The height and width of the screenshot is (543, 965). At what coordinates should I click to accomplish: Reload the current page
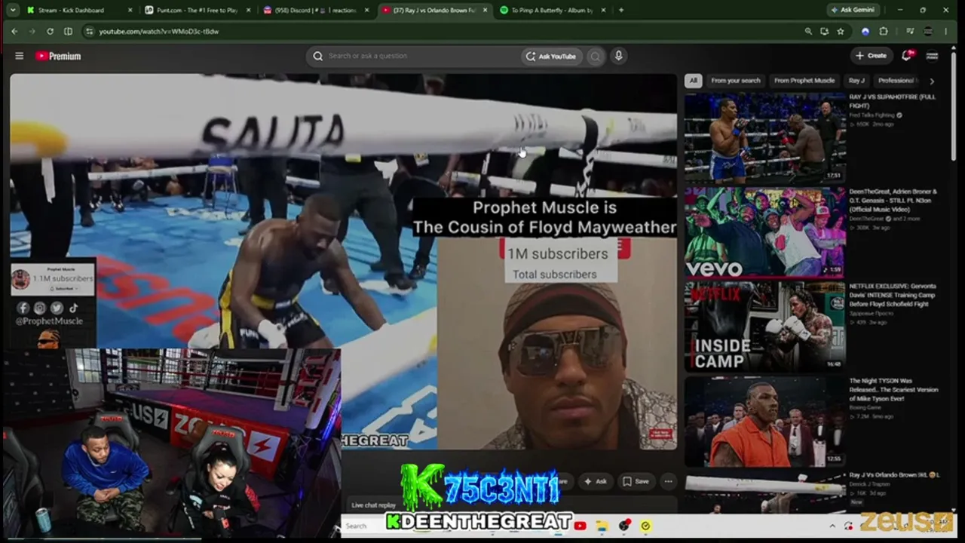50,32
